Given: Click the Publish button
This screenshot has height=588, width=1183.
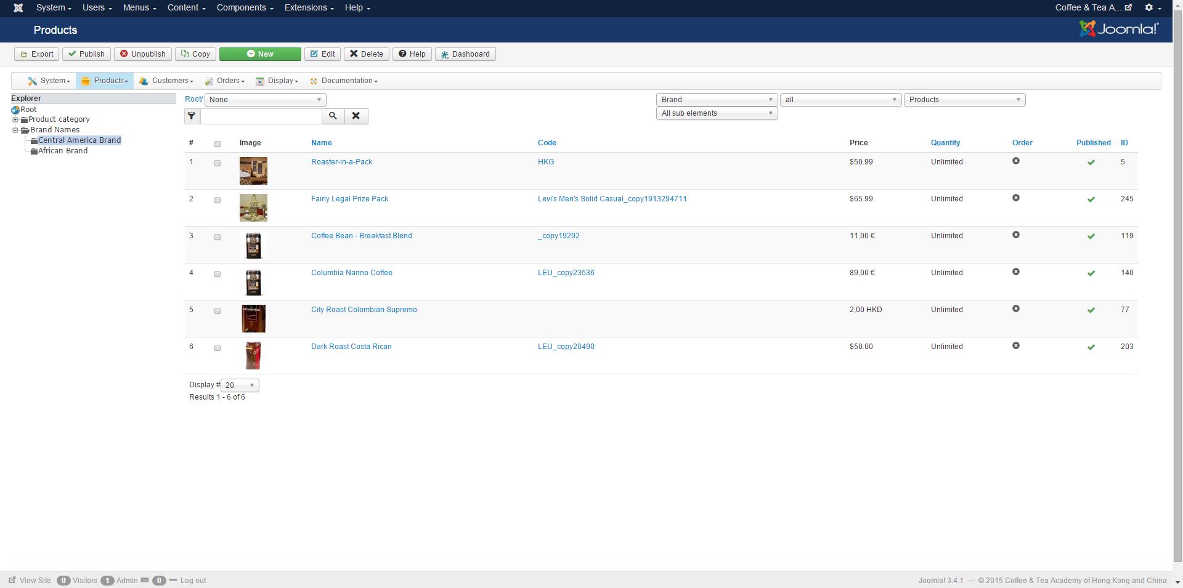Looking at the screenshot, I should (86, 54).
